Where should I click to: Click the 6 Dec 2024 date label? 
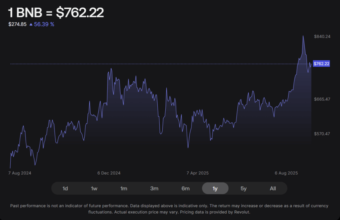[x=109, y=173]
